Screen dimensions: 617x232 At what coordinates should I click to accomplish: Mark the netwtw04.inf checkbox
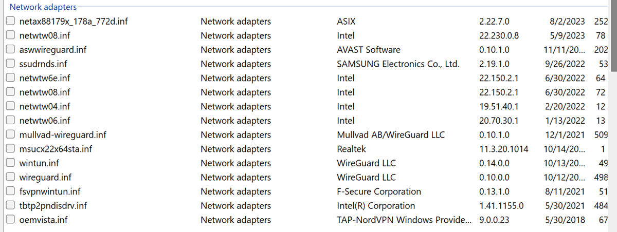[x=10, y=107]
